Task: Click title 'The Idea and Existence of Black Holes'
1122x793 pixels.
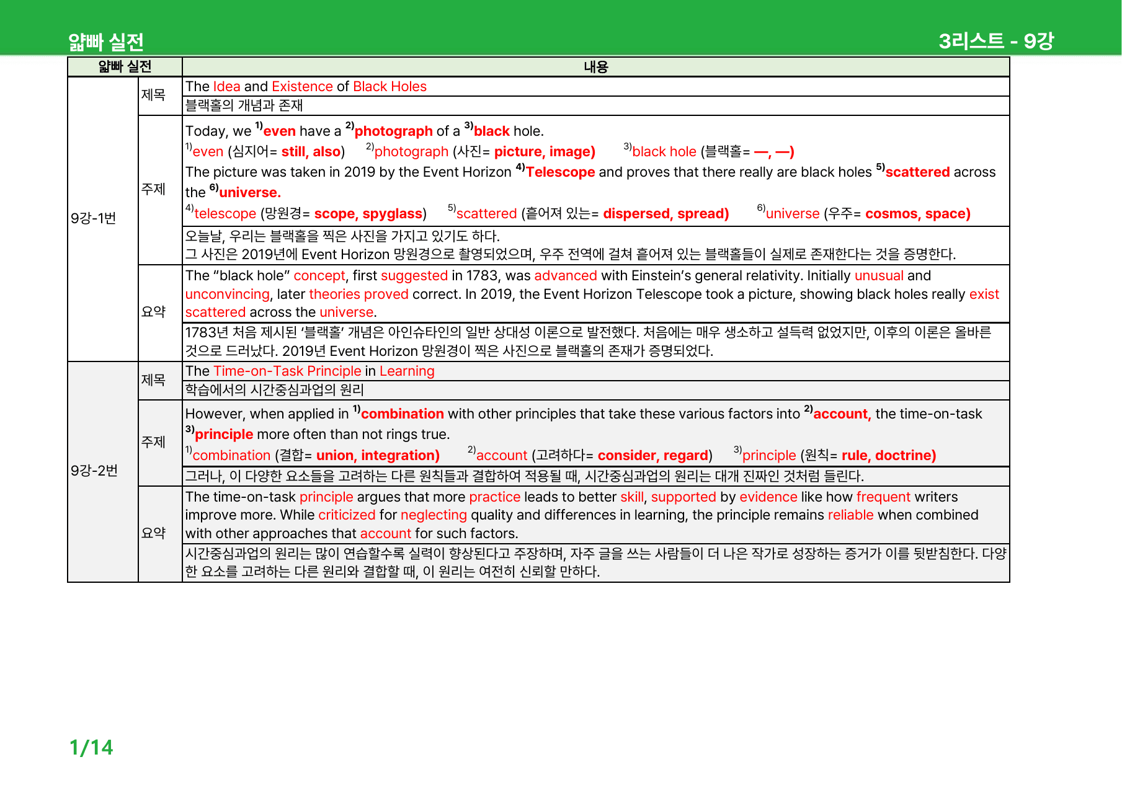Action: coord(306,86)
